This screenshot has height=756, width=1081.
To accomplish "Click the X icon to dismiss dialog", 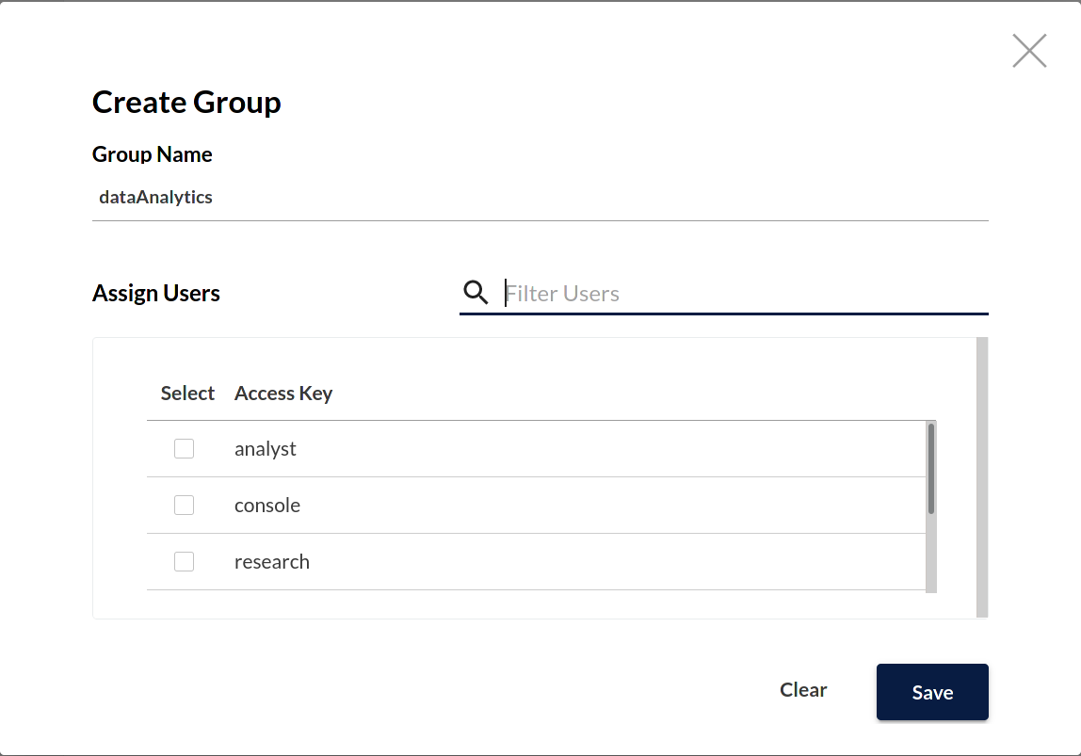I will click(1029, 51).
